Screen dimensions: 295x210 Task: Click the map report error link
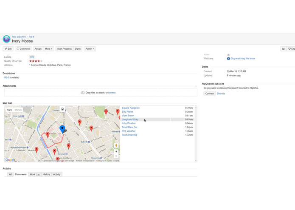[x=108, y=161]
